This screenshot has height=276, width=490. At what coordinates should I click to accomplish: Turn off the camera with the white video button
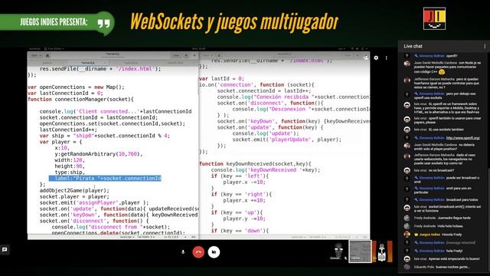[214, 252]
